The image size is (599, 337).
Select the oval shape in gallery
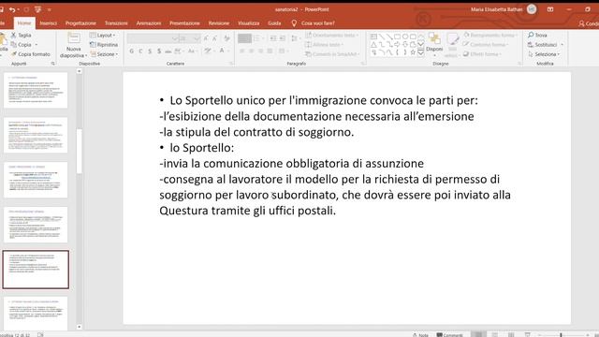tap(405, 37)
